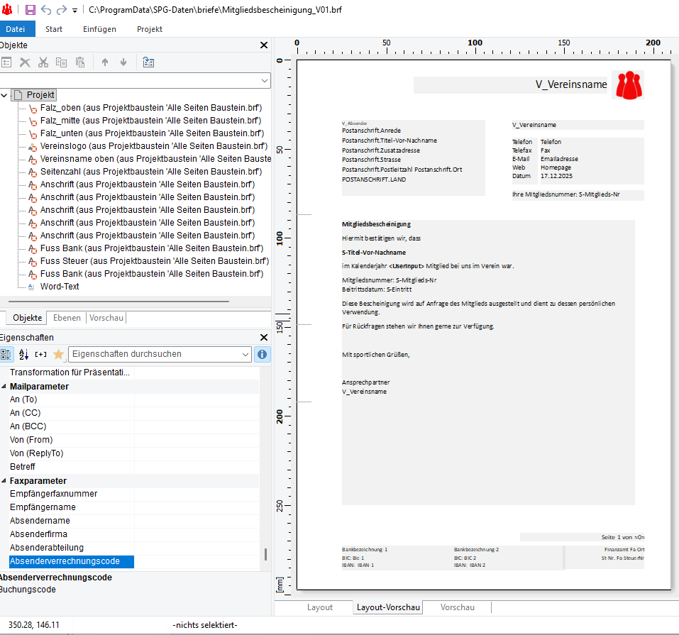Click the yellow favorites star icon
Screen dimensions: 679x635
pyautogui.click(x=58, y=354)
